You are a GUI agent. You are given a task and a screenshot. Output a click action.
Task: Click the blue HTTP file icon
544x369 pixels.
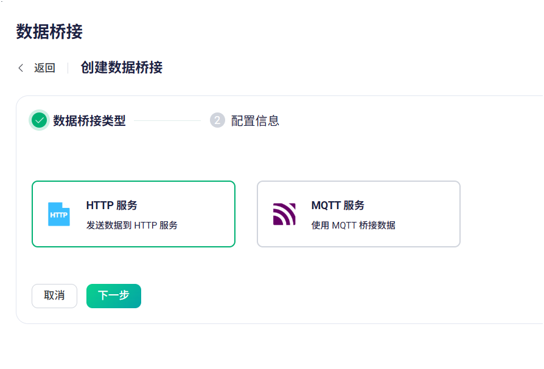[58, 214]
